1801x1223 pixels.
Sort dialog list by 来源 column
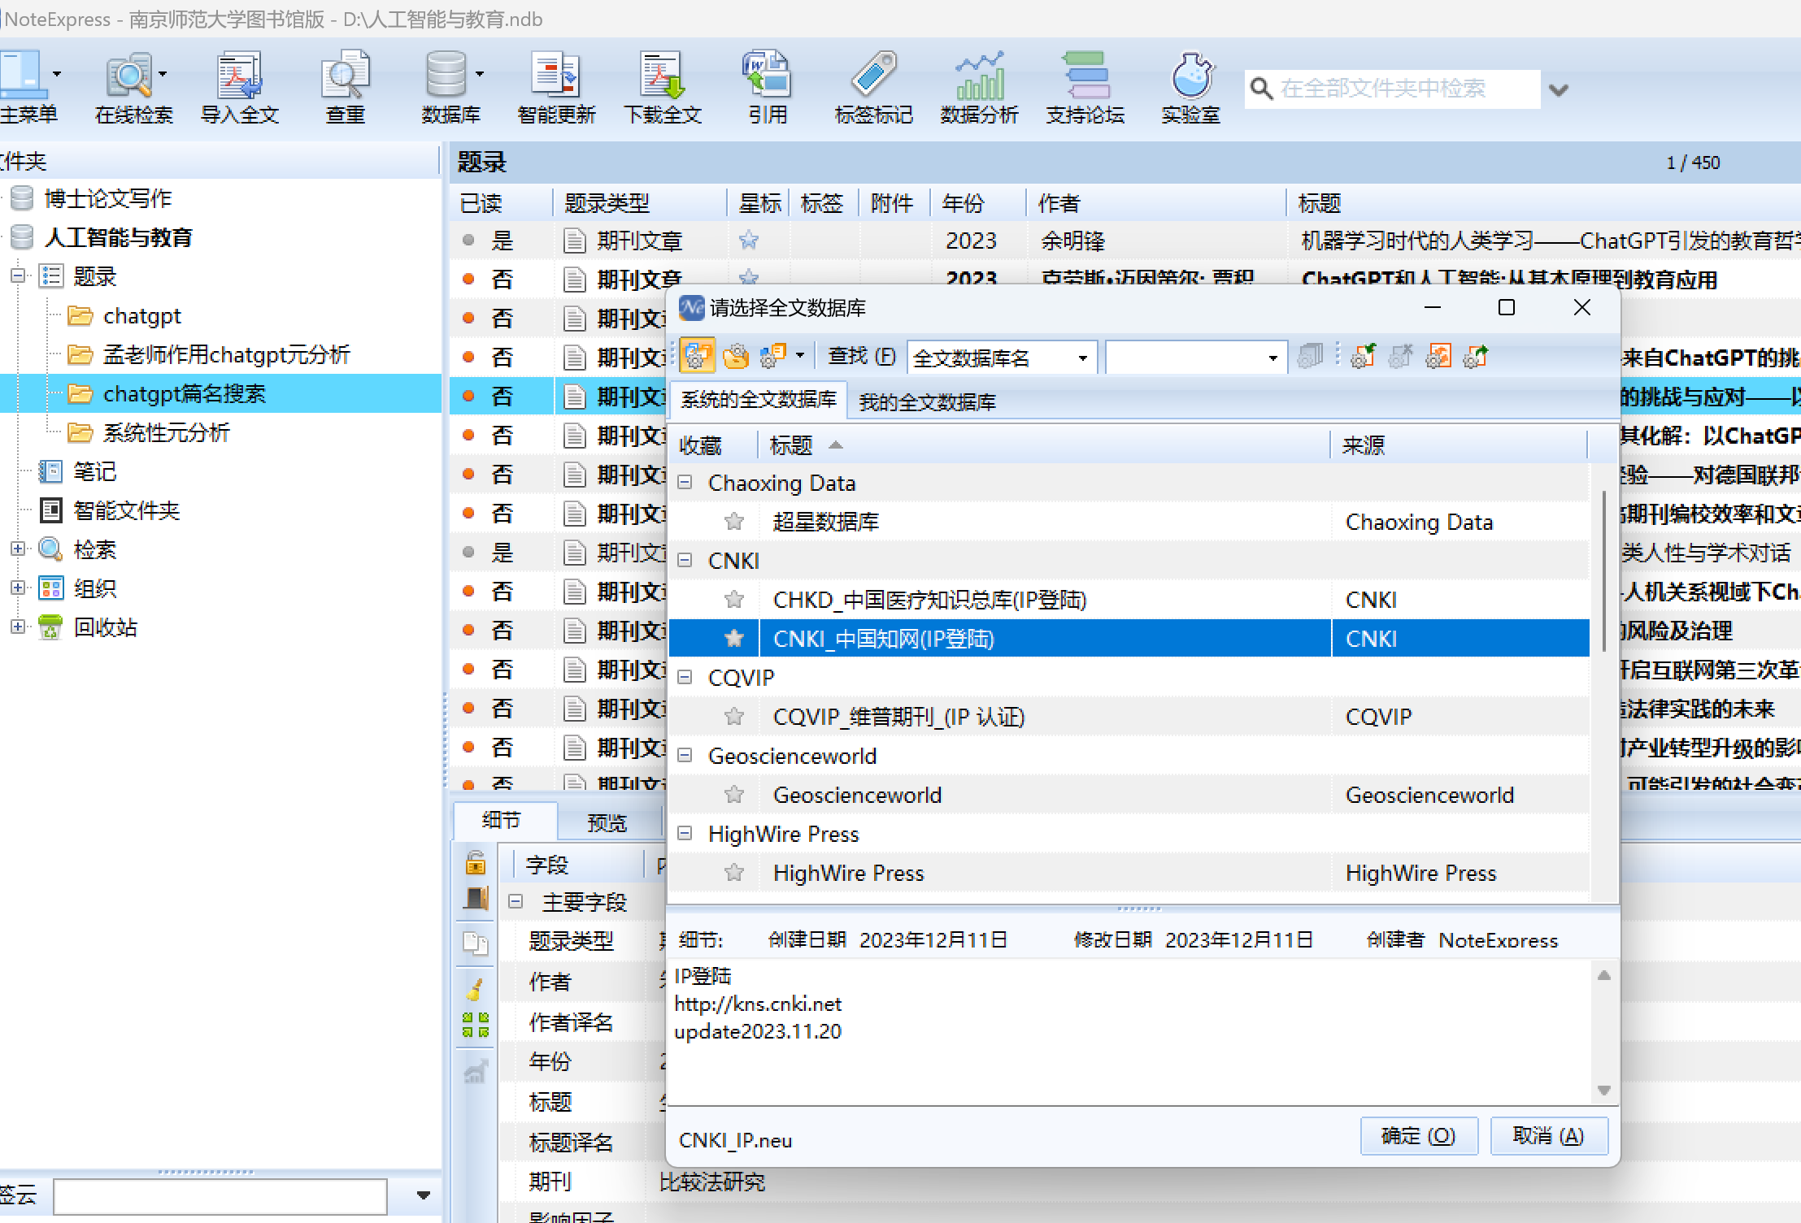coord(1459,445)
